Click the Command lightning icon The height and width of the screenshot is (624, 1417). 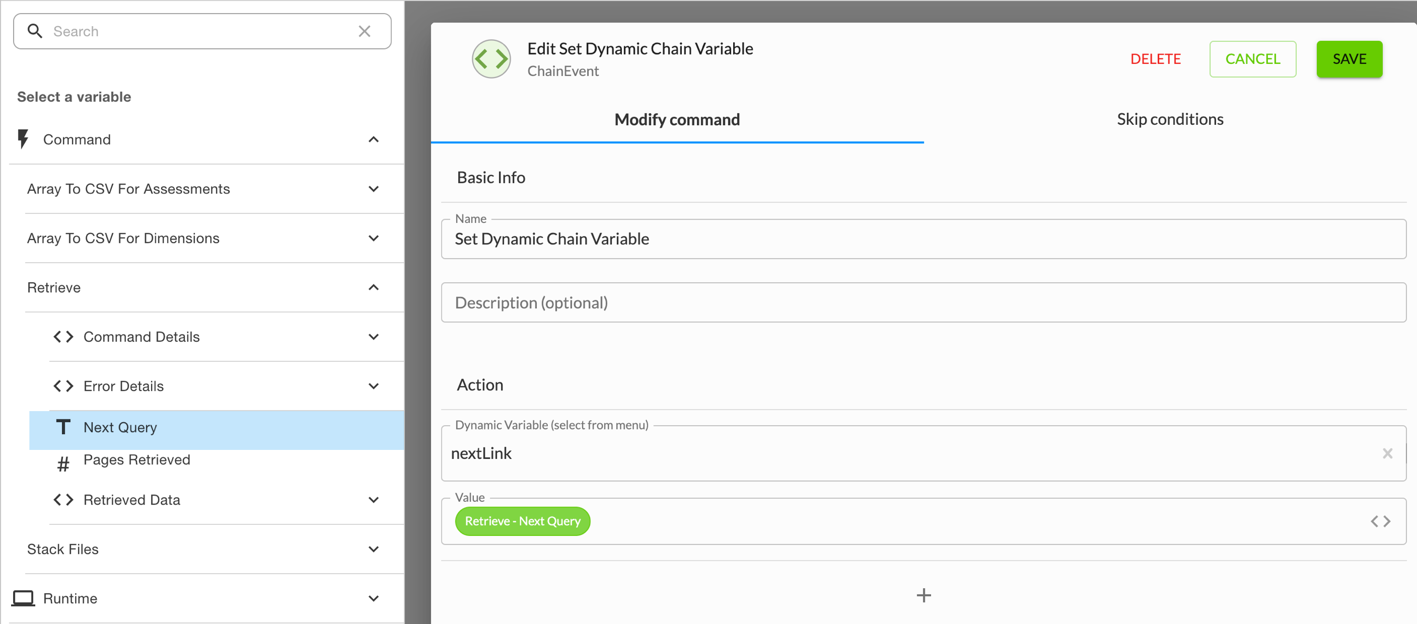(23, 139)
